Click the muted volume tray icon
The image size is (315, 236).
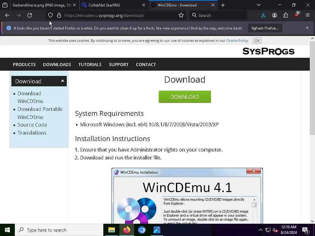[275, 230]
